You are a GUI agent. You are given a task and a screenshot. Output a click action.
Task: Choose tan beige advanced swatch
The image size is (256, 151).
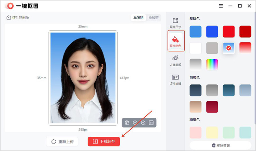[x=196, y=107]
